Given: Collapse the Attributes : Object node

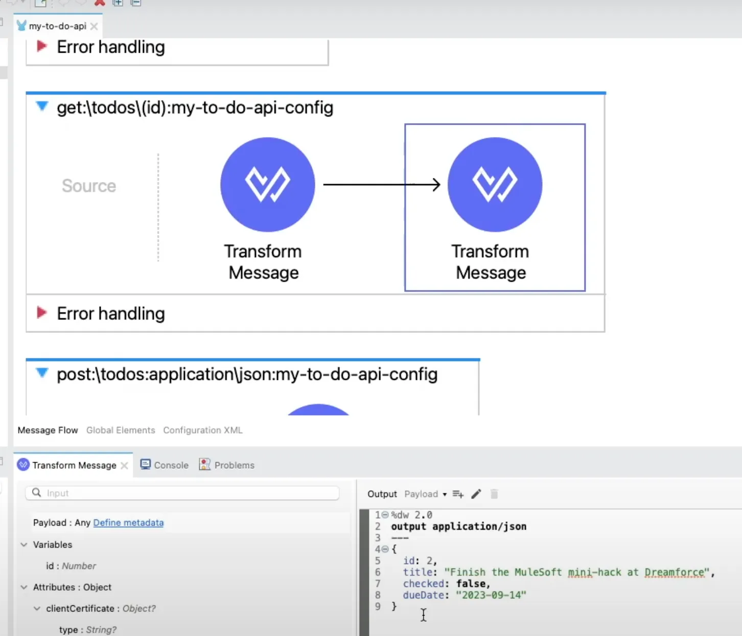Looking at the screenshot, I should pos(24,587).
